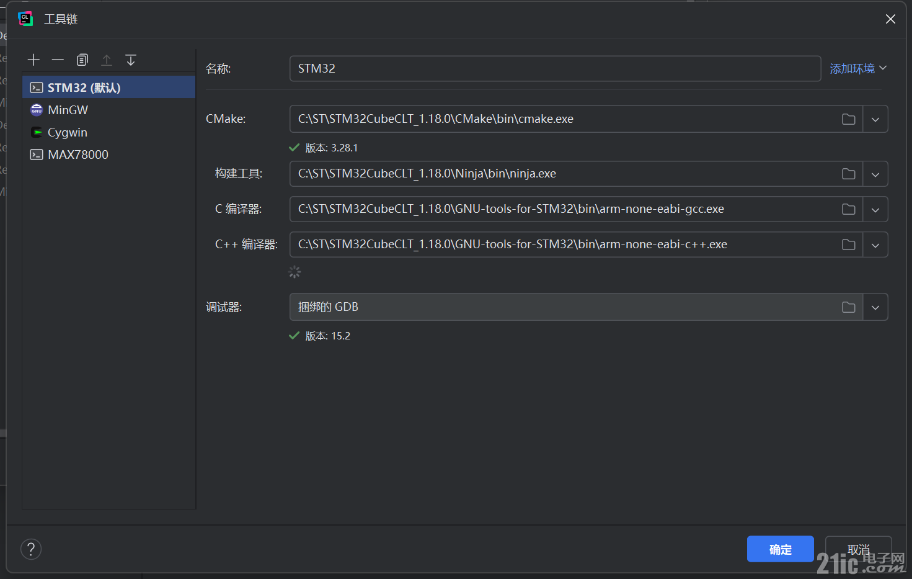Viewport: 912px width, 579px height.
Task: Click the 版本: 15.2 text
Action: pos(328,336)
